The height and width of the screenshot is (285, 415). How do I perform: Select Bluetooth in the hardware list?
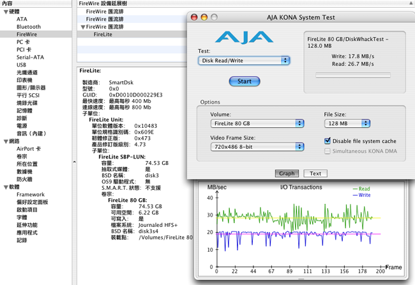[x=29, y=27]
